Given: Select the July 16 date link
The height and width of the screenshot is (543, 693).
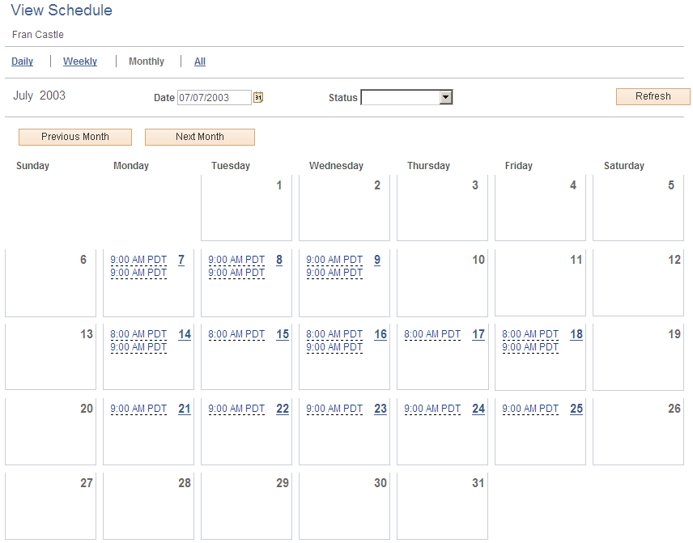Looking at the screenshot, I should (380, 334).
